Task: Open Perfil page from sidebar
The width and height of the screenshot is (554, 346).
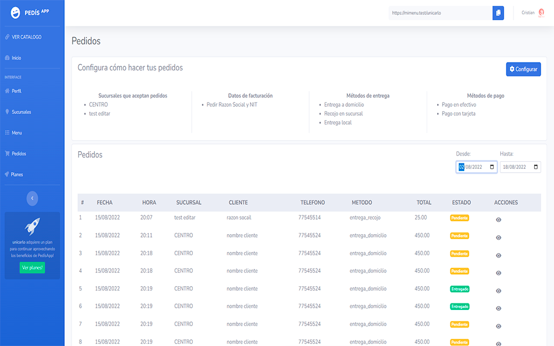Action: 16,91
